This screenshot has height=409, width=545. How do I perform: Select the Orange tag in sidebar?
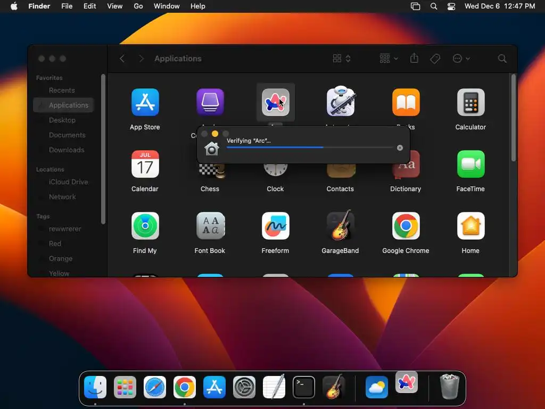click(x=63, y=259)
